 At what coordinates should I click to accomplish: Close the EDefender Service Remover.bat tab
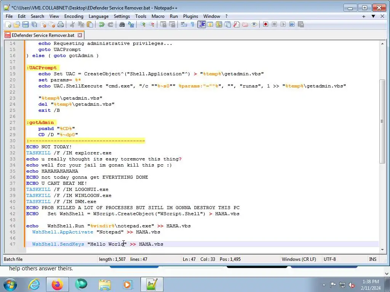pyautogui.click(x=80, y=35)
